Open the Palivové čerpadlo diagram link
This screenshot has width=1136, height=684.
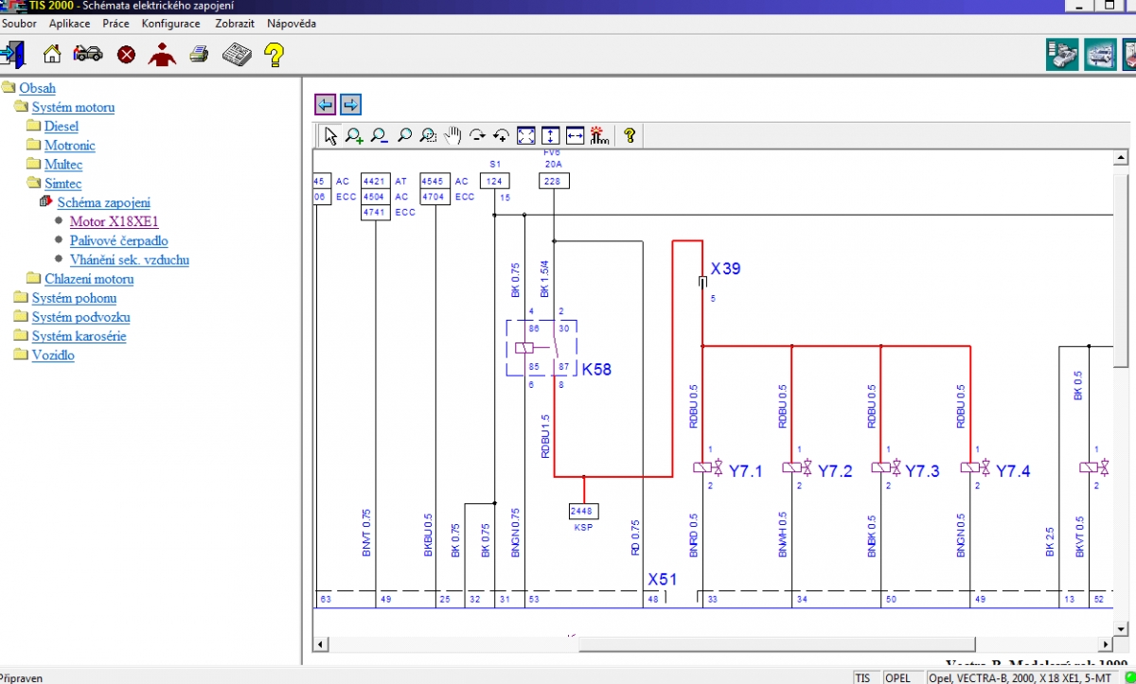pyautogui.click(x=119, y=241)
